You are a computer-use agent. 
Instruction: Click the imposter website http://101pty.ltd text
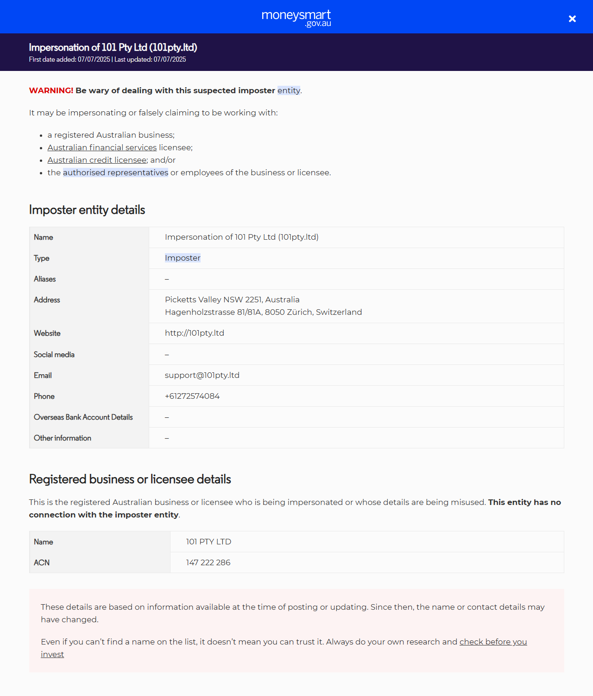[195, 333]
